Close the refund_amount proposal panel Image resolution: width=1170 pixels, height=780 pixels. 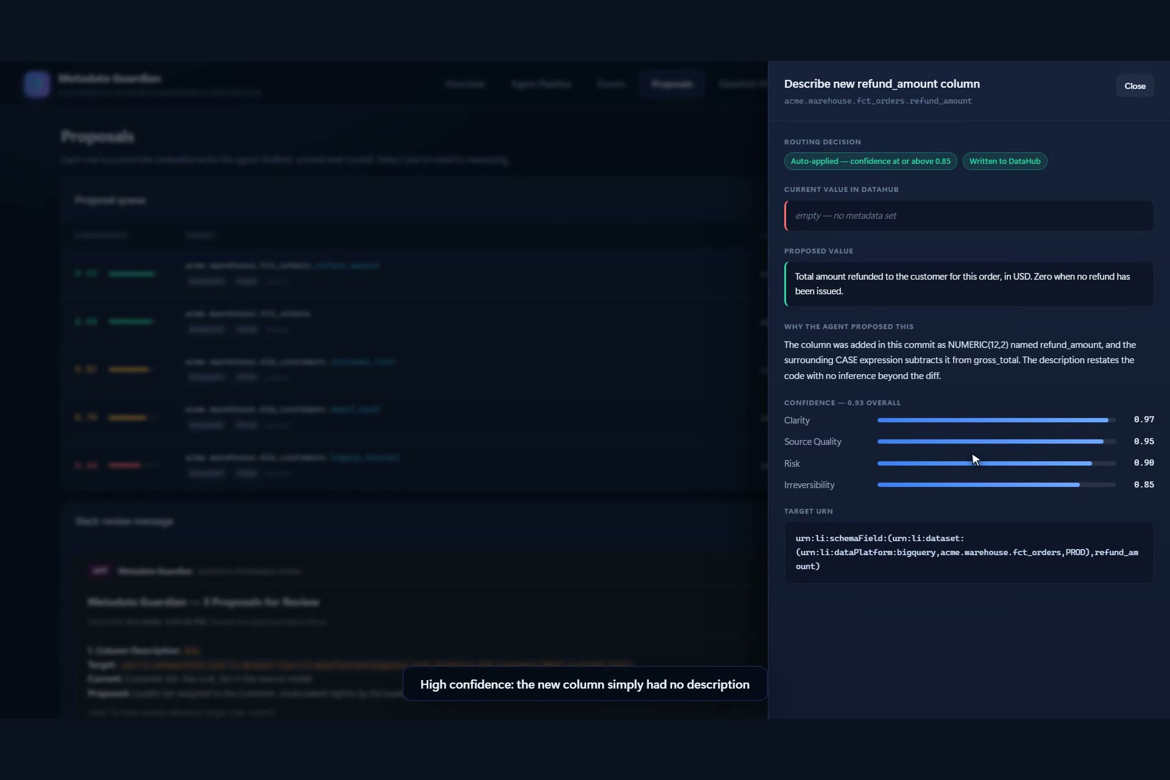pos(1135,86)
